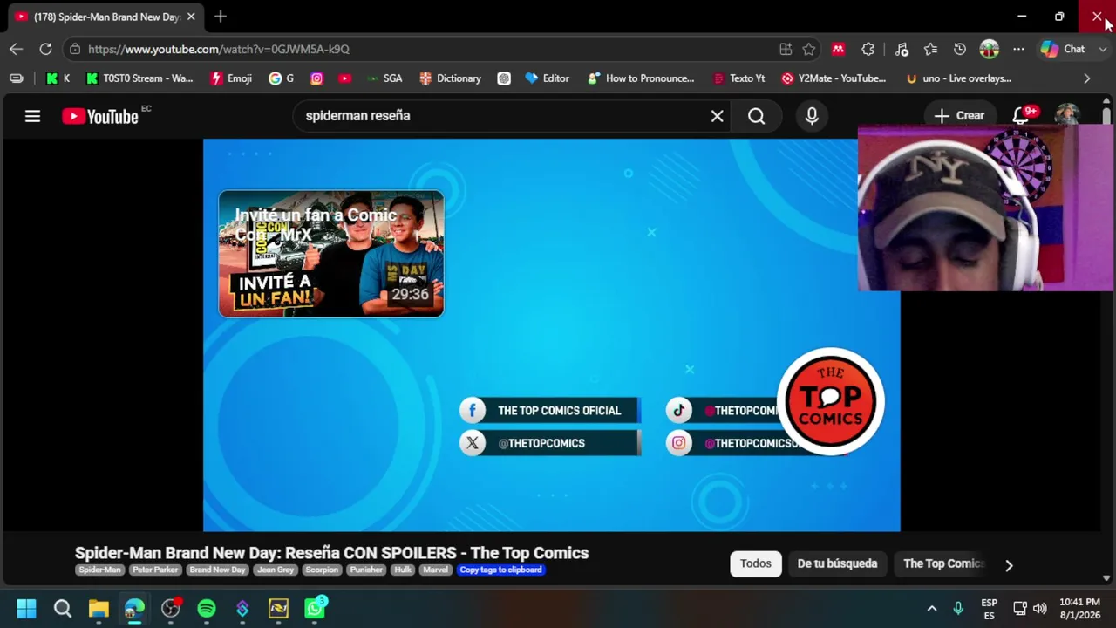The image size is (1116, 628).
Task: Open the Copilot Chat button
Action: click(x=1063, y=49)
